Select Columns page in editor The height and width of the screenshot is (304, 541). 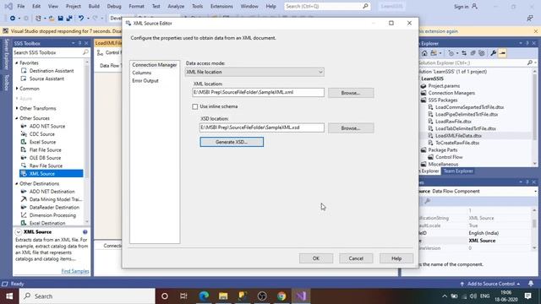pyautogui.click(x=141, y=73)
